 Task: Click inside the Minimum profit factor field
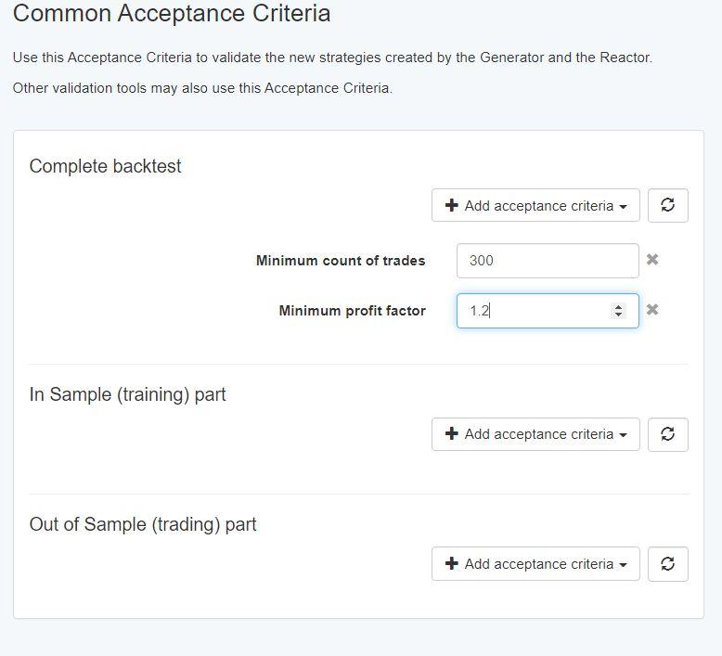pos(535,311)
